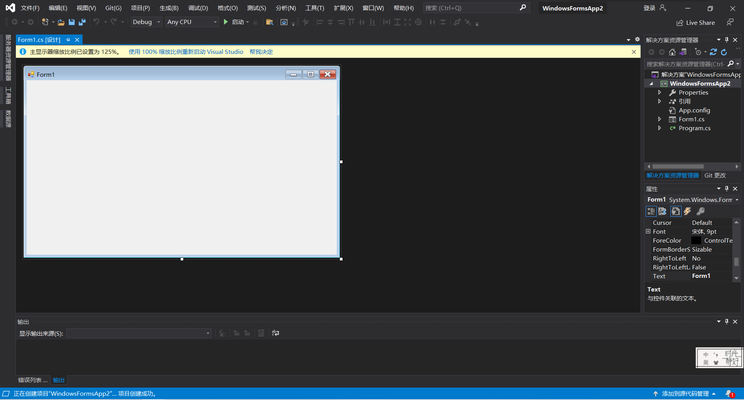Expand the Properties node in Solution Explorer
744x400 pixels.
660,92
